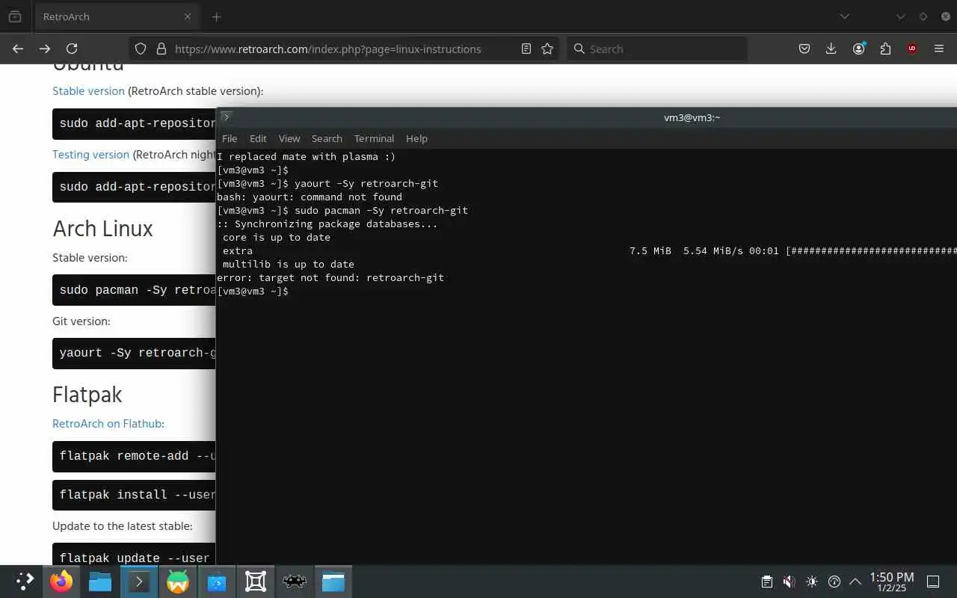Open the square frame taskbar app
This screenshot has width=957, height=598.
pyautogui.click(x=256, y=581)
